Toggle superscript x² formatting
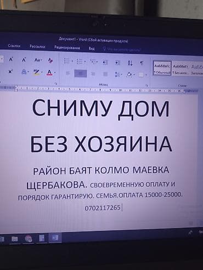Screen dimensions: 203x270 [x=10, y=72]
